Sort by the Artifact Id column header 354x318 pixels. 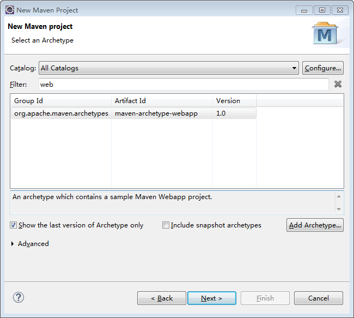coord(162,101)
